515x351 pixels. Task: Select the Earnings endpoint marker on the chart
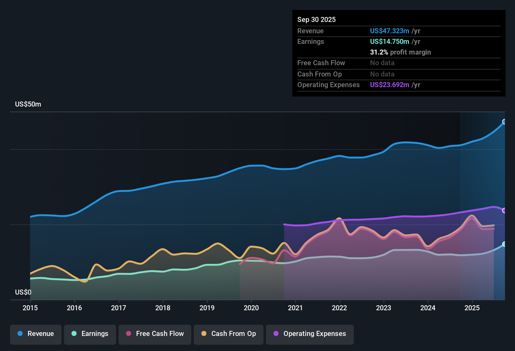point(504,244)
